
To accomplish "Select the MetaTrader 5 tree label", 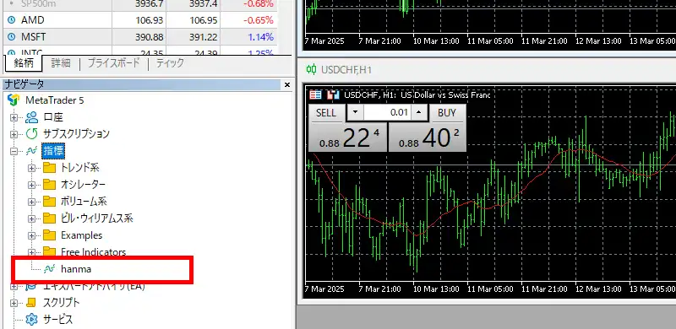I will 55,100.
